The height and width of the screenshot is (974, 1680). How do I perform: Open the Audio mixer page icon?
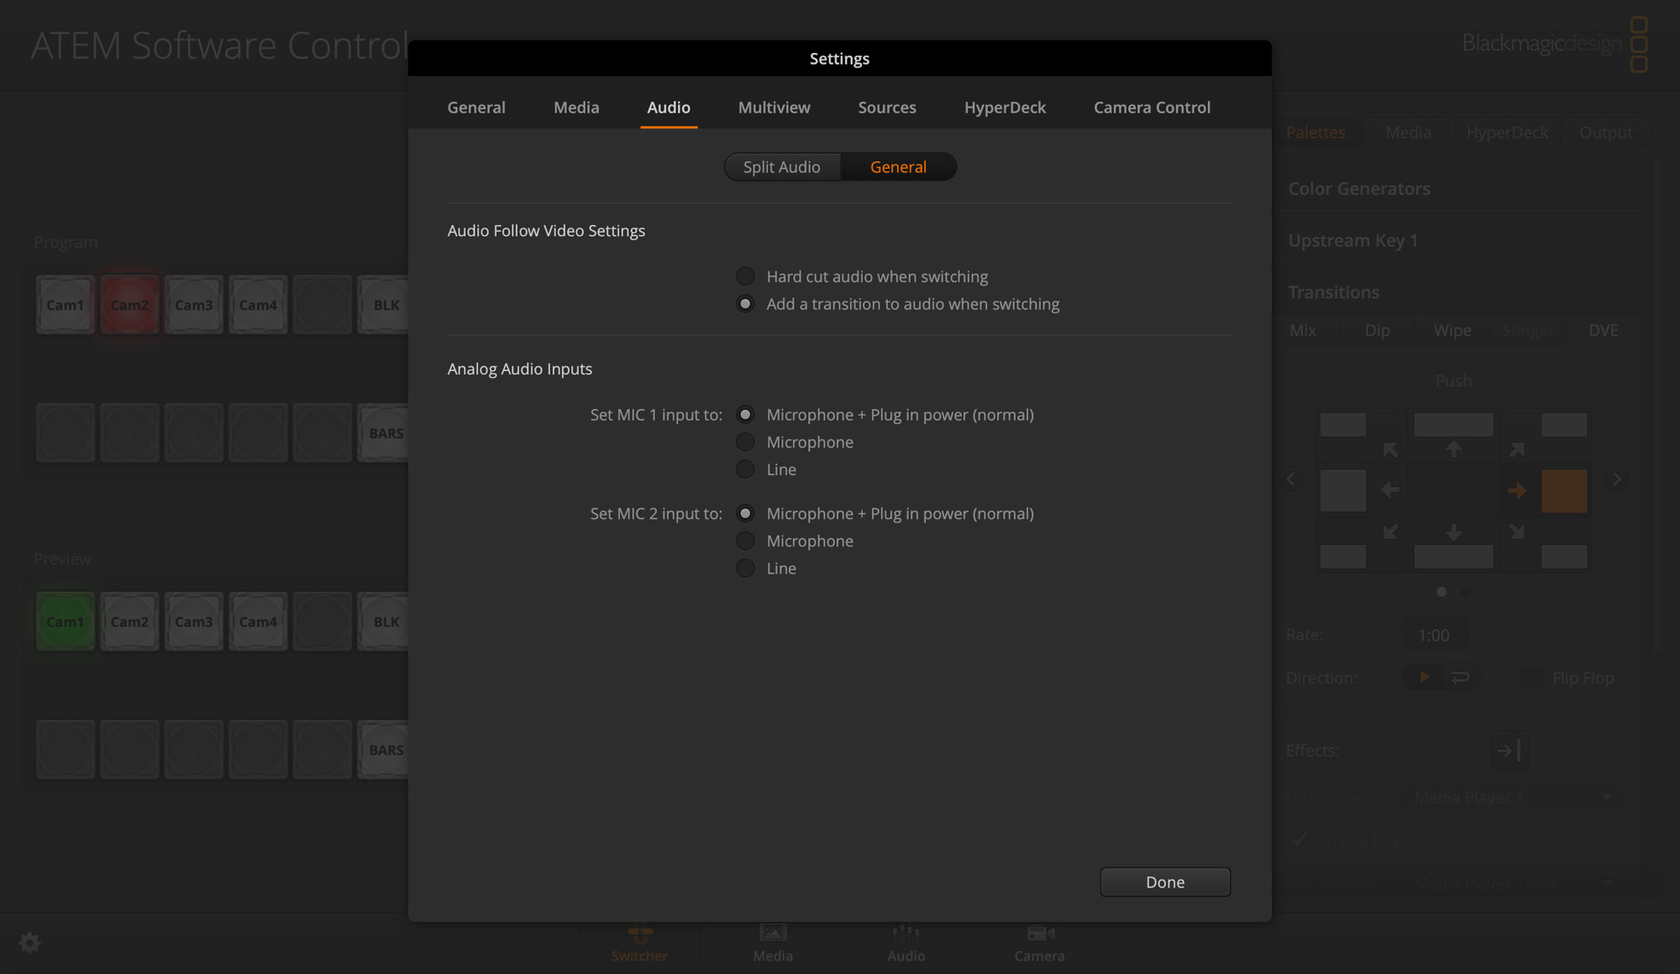pyautogui.click(x=905, y=940)
